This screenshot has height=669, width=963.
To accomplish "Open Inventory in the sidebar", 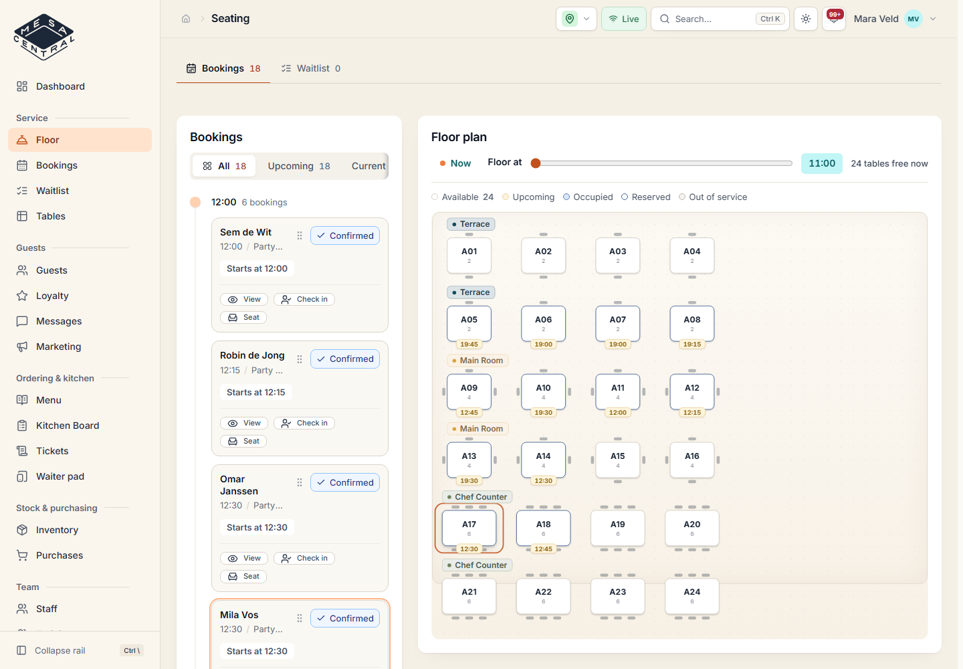I will (80, 530).
